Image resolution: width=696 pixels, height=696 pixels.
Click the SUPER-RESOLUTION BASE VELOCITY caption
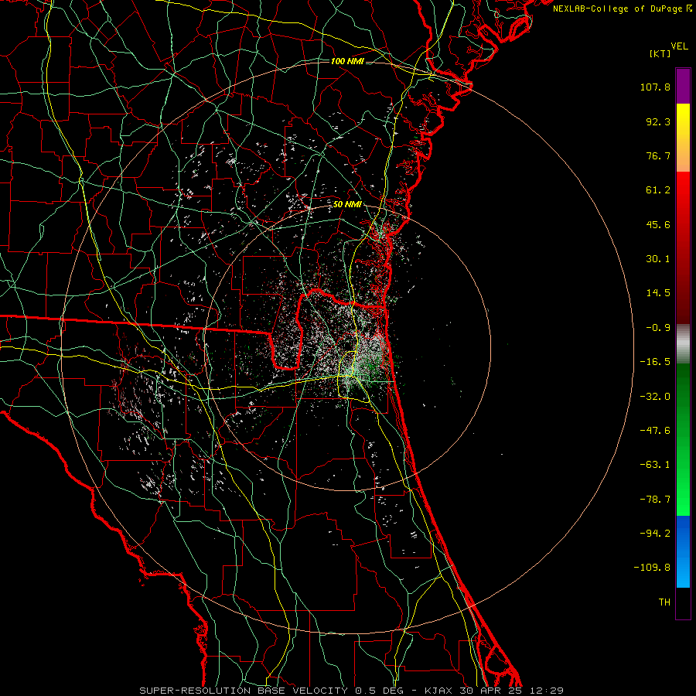click(x=352, y=691)
